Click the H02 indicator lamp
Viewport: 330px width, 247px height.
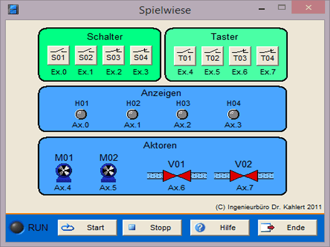132,114
